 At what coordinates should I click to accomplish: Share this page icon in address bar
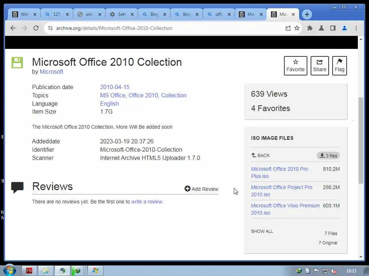[288, 28]
